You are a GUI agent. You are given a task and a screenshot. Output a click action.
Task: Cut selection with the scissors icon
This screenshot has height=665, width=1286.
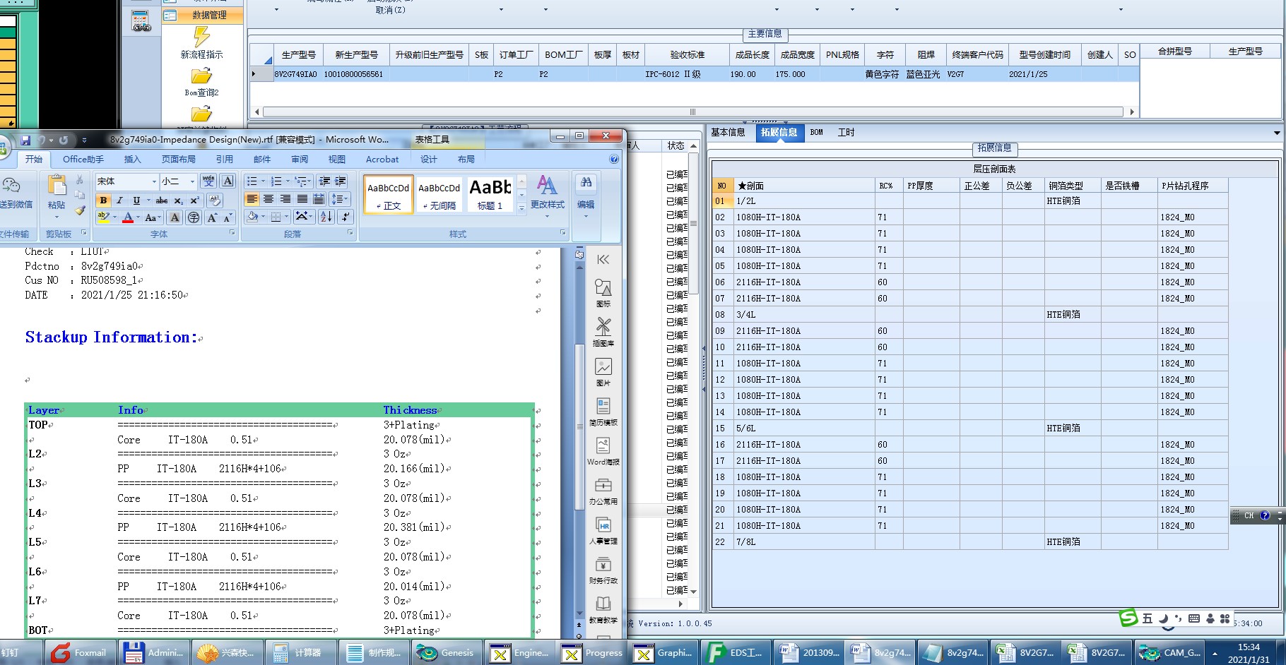click(80, 181)
